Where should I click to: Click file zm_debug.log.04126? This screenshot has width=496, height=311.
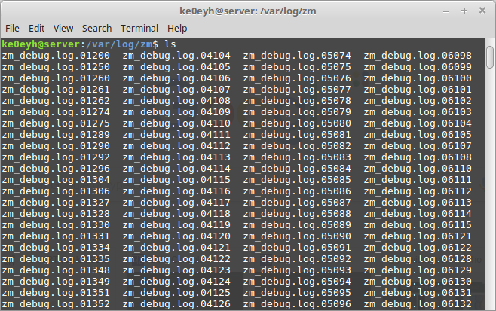pos(176,304)
